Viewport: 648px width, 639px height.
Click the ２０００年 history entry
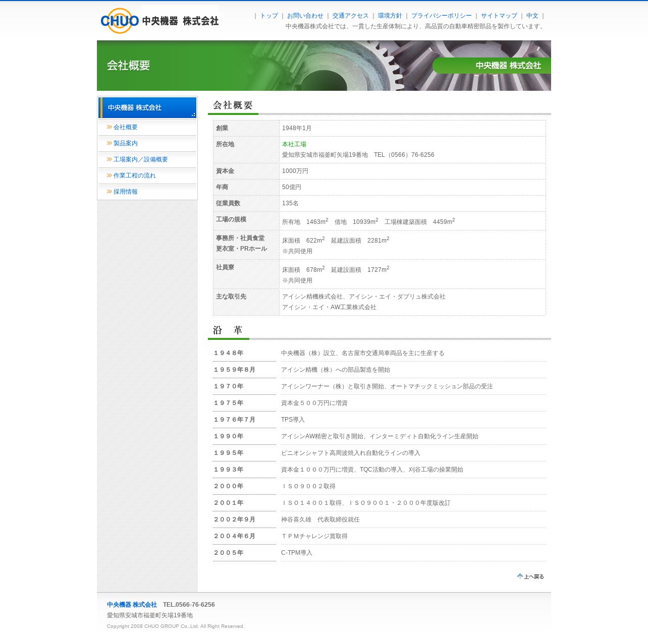click(229, 486)
